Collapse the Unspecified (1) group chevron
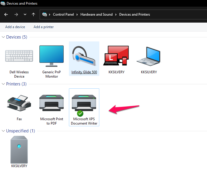207x179 pixels. [x=3, y=131]
